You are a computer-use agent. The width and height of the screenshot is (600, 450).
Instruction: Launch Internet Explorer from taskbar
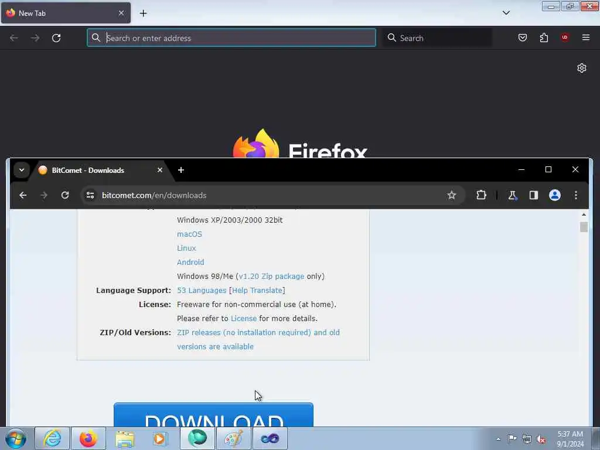[x=52, y=438]
